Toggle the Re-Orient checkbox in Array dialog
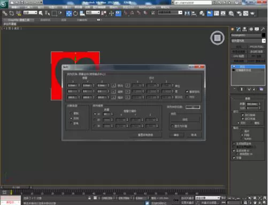 click(187, 92)
